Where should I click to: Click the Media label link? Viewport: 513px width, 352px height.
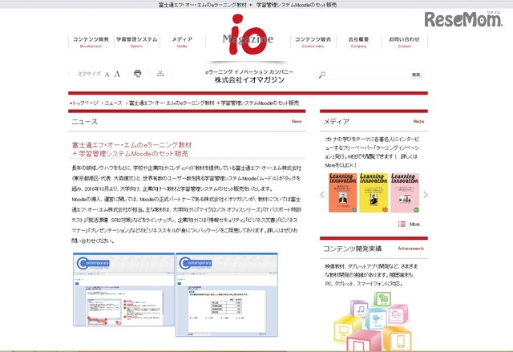pyautogui.click(x=418, y=121)
